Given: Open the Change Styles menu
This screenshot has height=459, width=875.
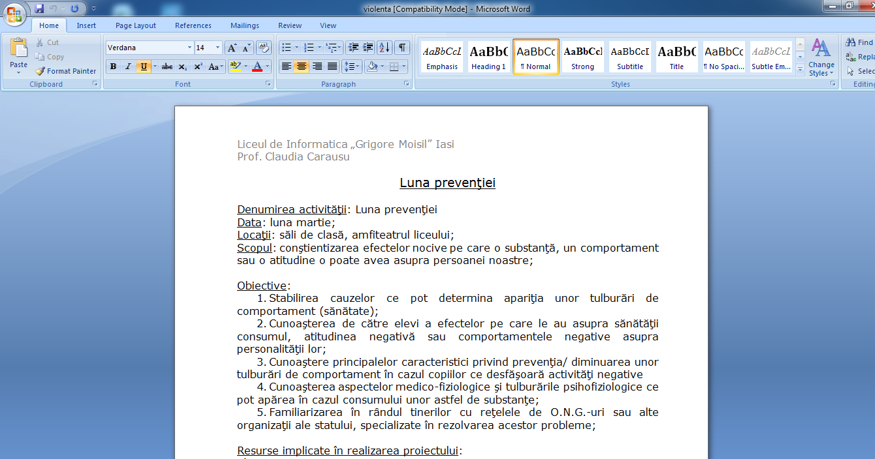Looking at the screenshot, I should click(821, 57).
